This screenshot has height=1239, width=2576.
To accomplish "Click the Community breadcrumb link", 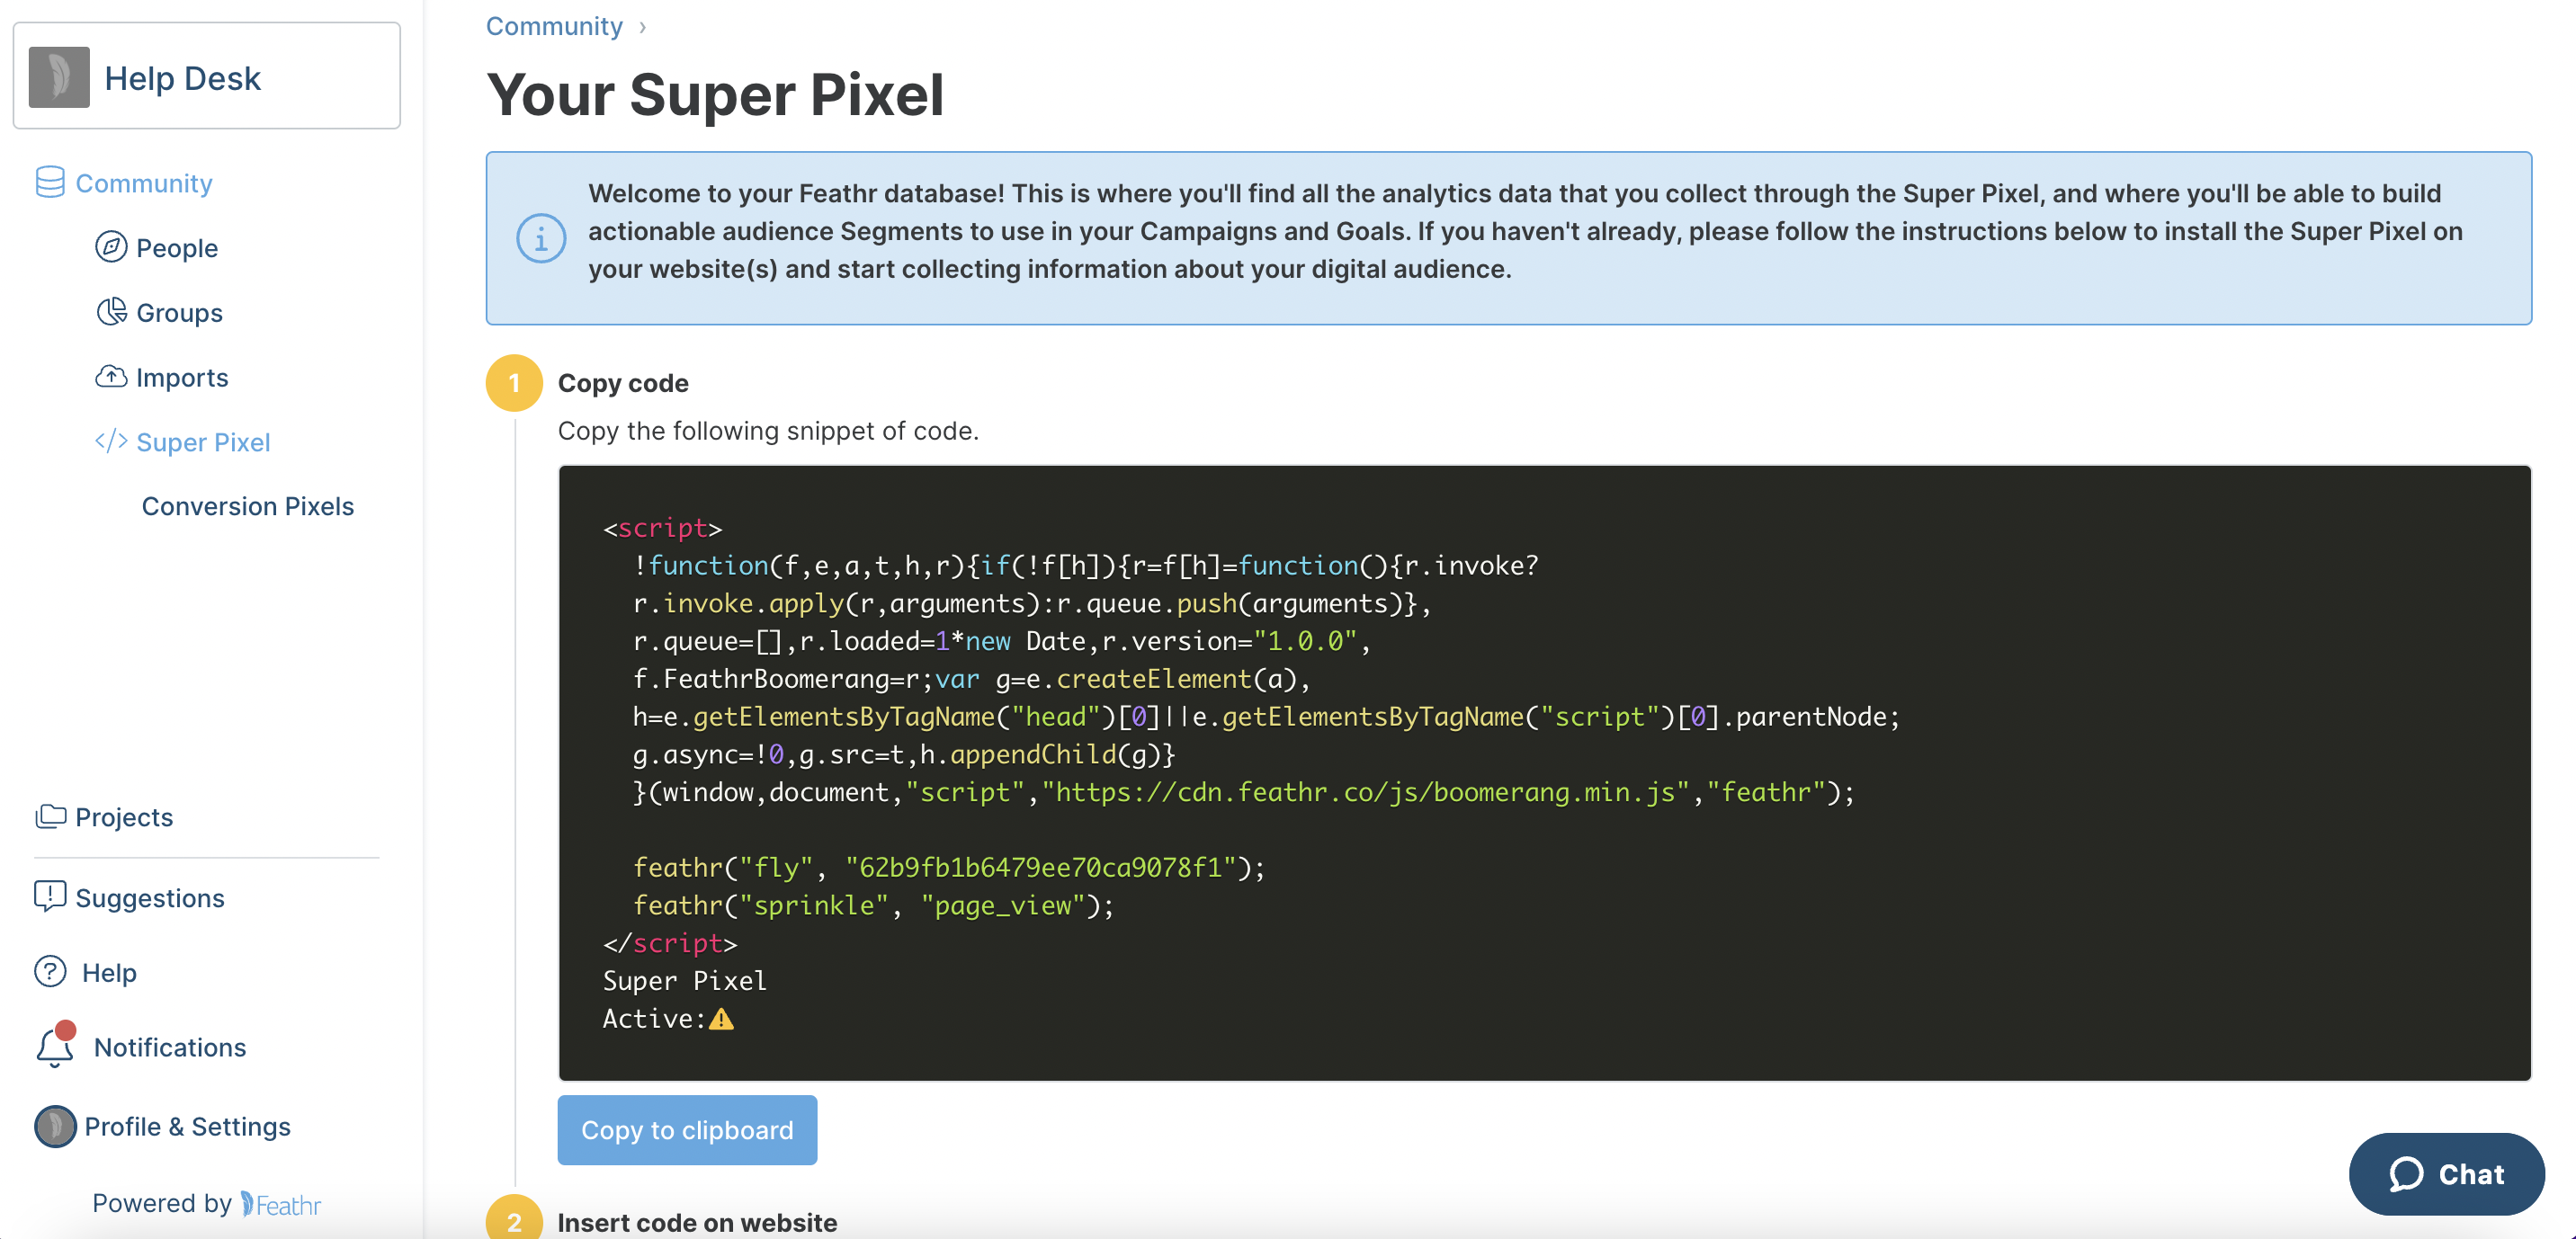I will [x=554, y=23].
